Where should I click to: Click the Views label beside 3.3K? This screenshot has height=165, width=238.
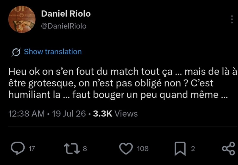(126, 114)
